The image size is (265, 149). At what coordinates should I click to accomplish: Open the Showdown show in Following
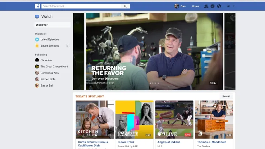47,60
